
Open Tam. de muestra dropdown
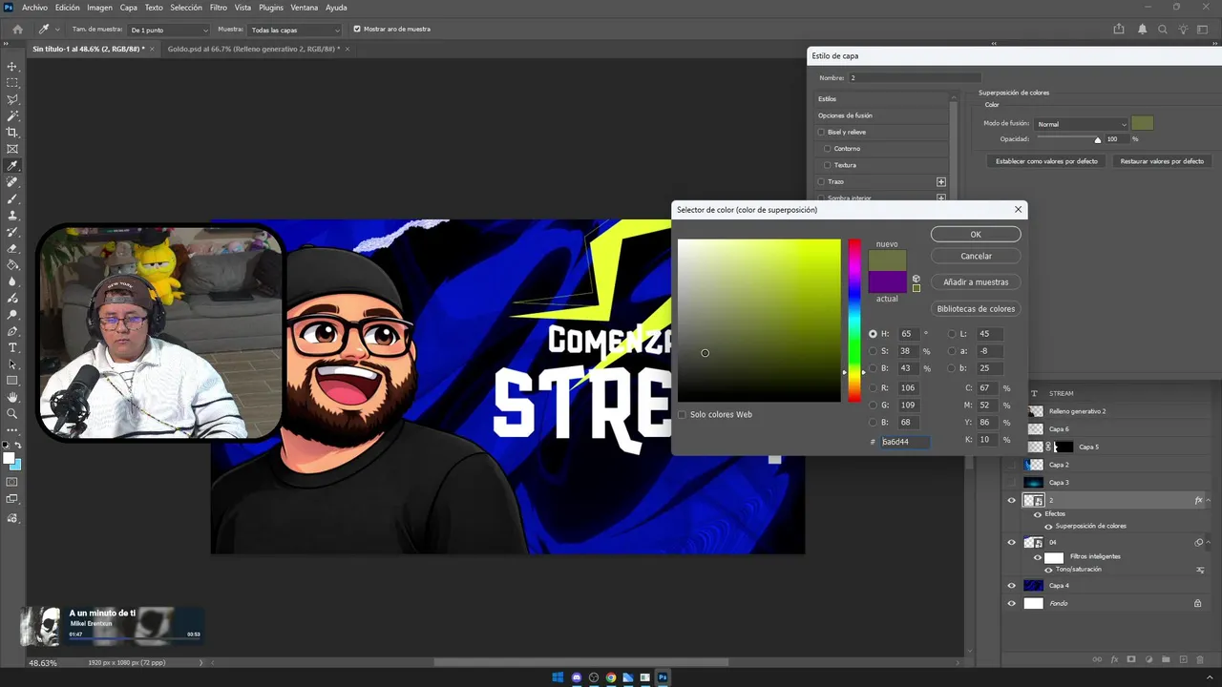coord(169,30)
